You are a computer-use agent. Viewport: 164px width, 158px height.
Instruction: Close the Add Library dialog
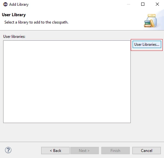click(157, 4)
